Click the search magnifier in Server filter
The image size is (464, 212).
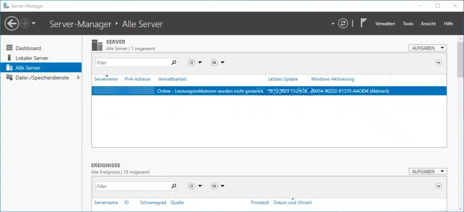tap(174, 62)
